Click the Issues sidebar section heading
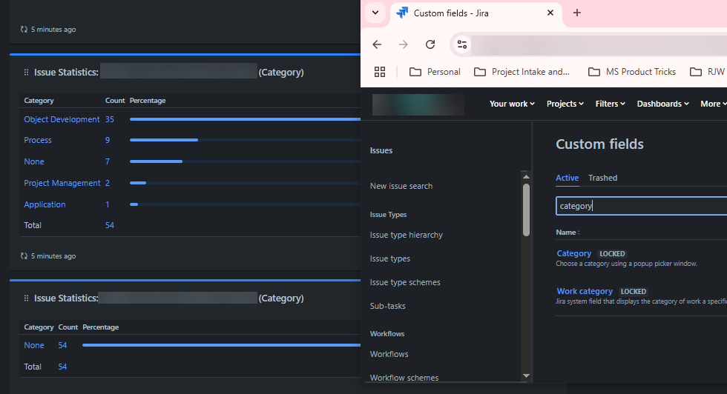The image size is (727, 394). [x=381, y=150]
